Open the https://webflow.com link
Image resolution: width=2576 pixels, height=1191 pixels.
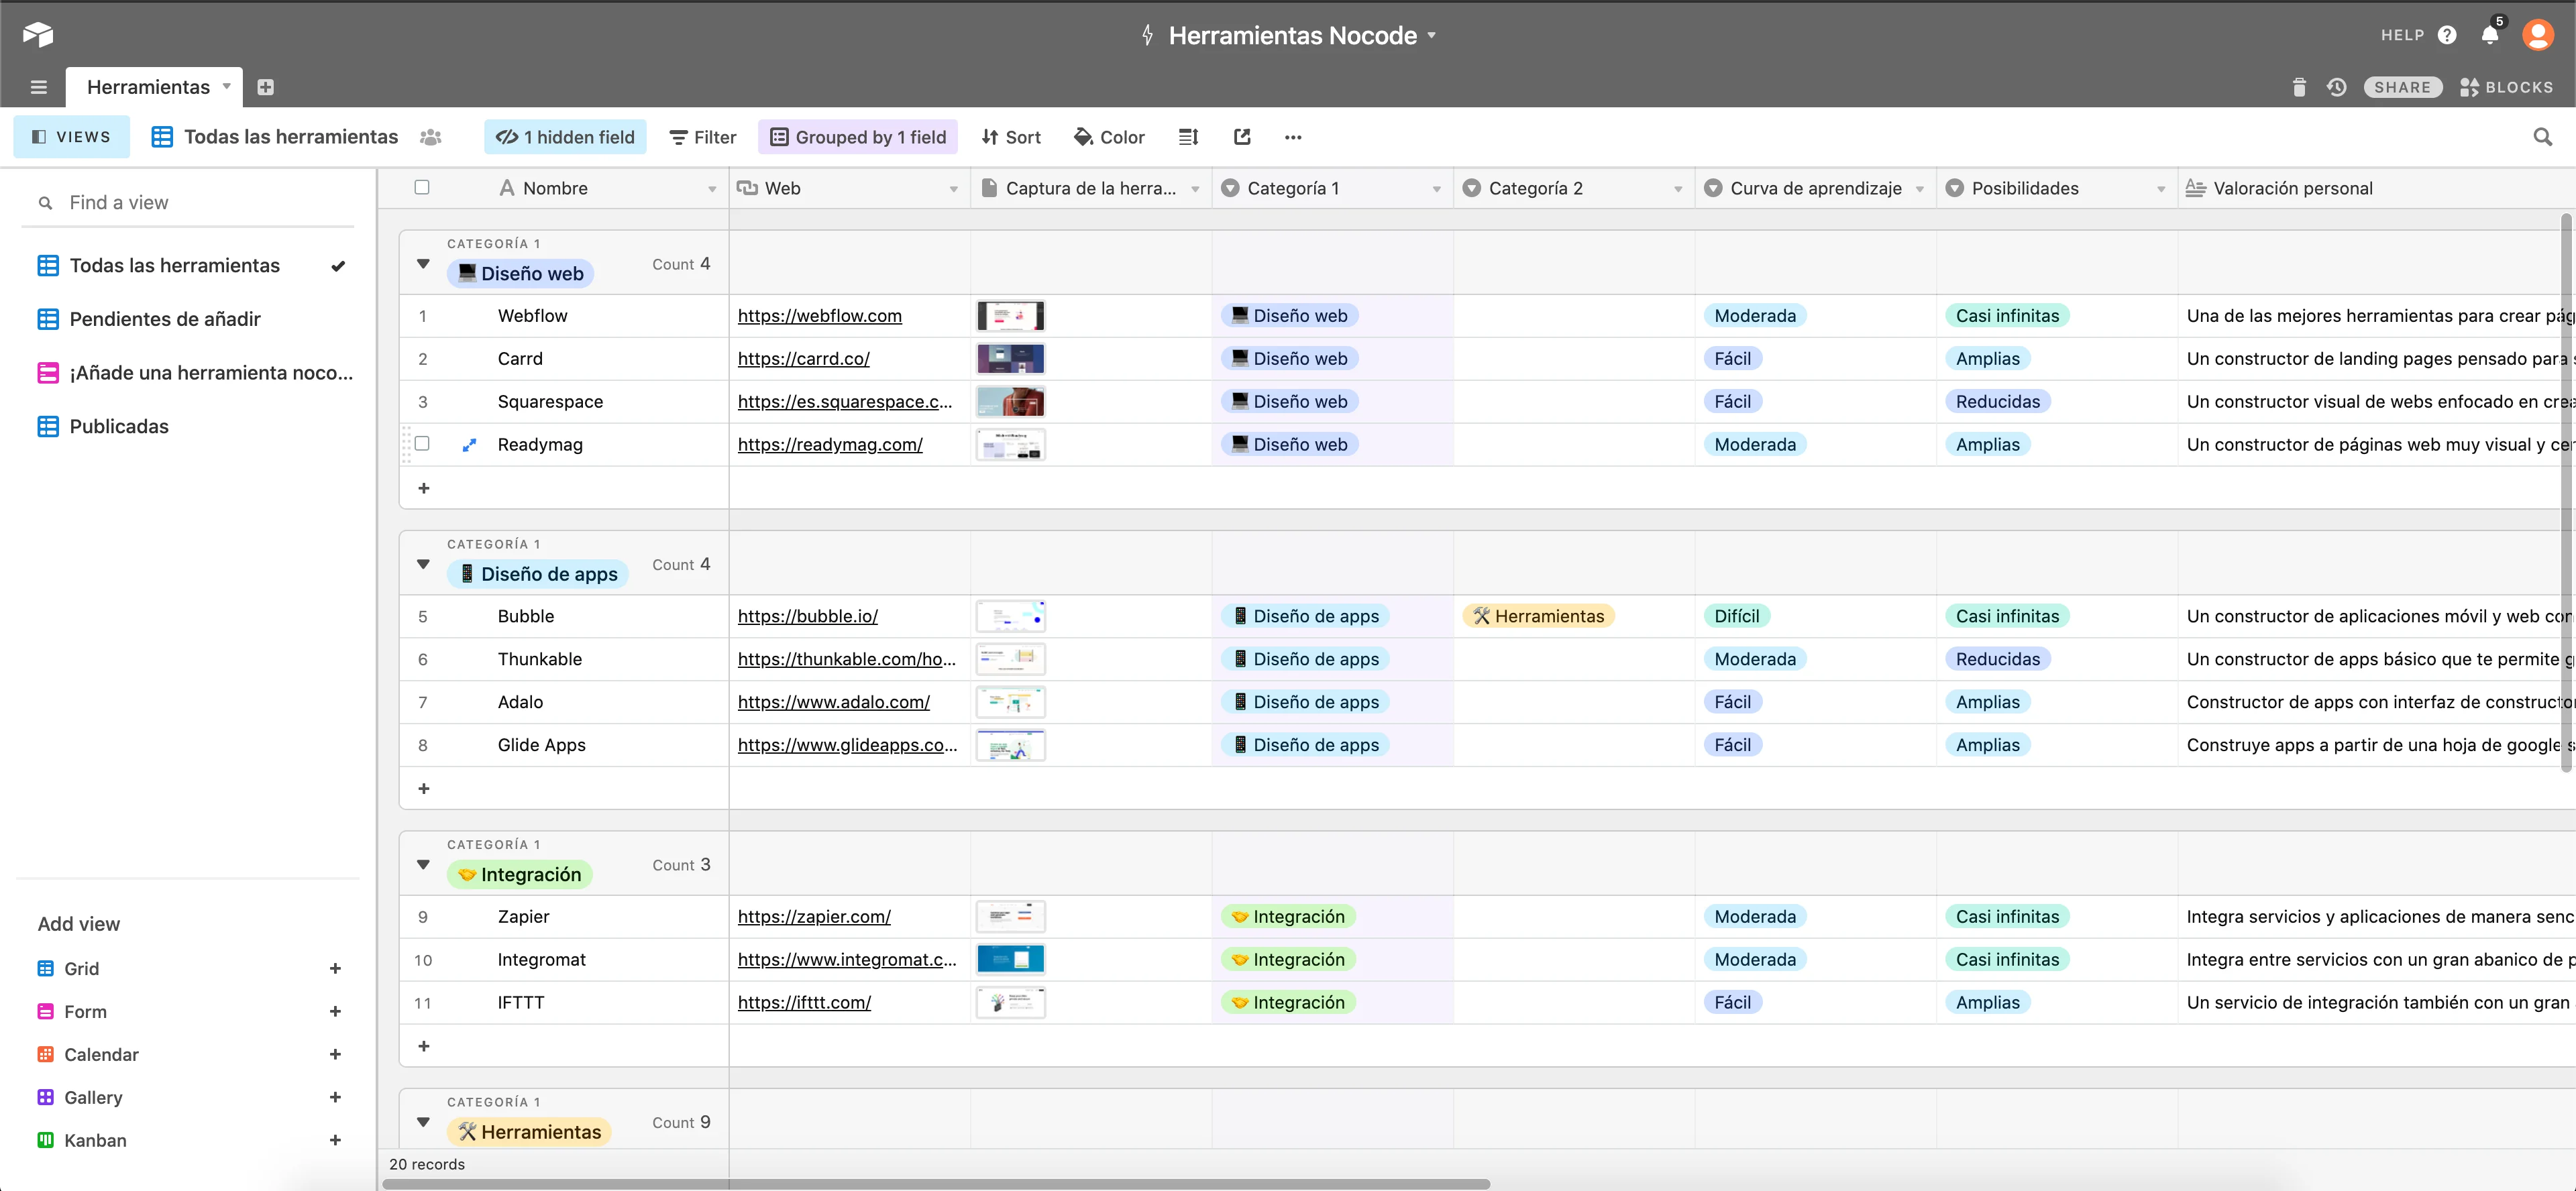[819, 316]
